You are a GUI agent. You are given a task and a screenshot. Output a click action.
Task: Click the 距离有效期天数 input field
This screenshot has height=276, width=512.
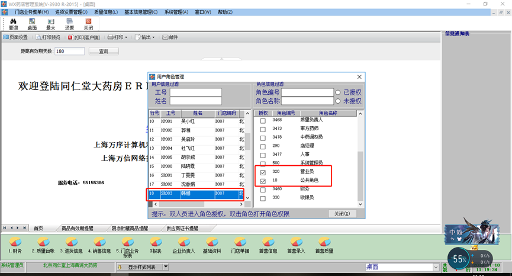coord(70,52)
